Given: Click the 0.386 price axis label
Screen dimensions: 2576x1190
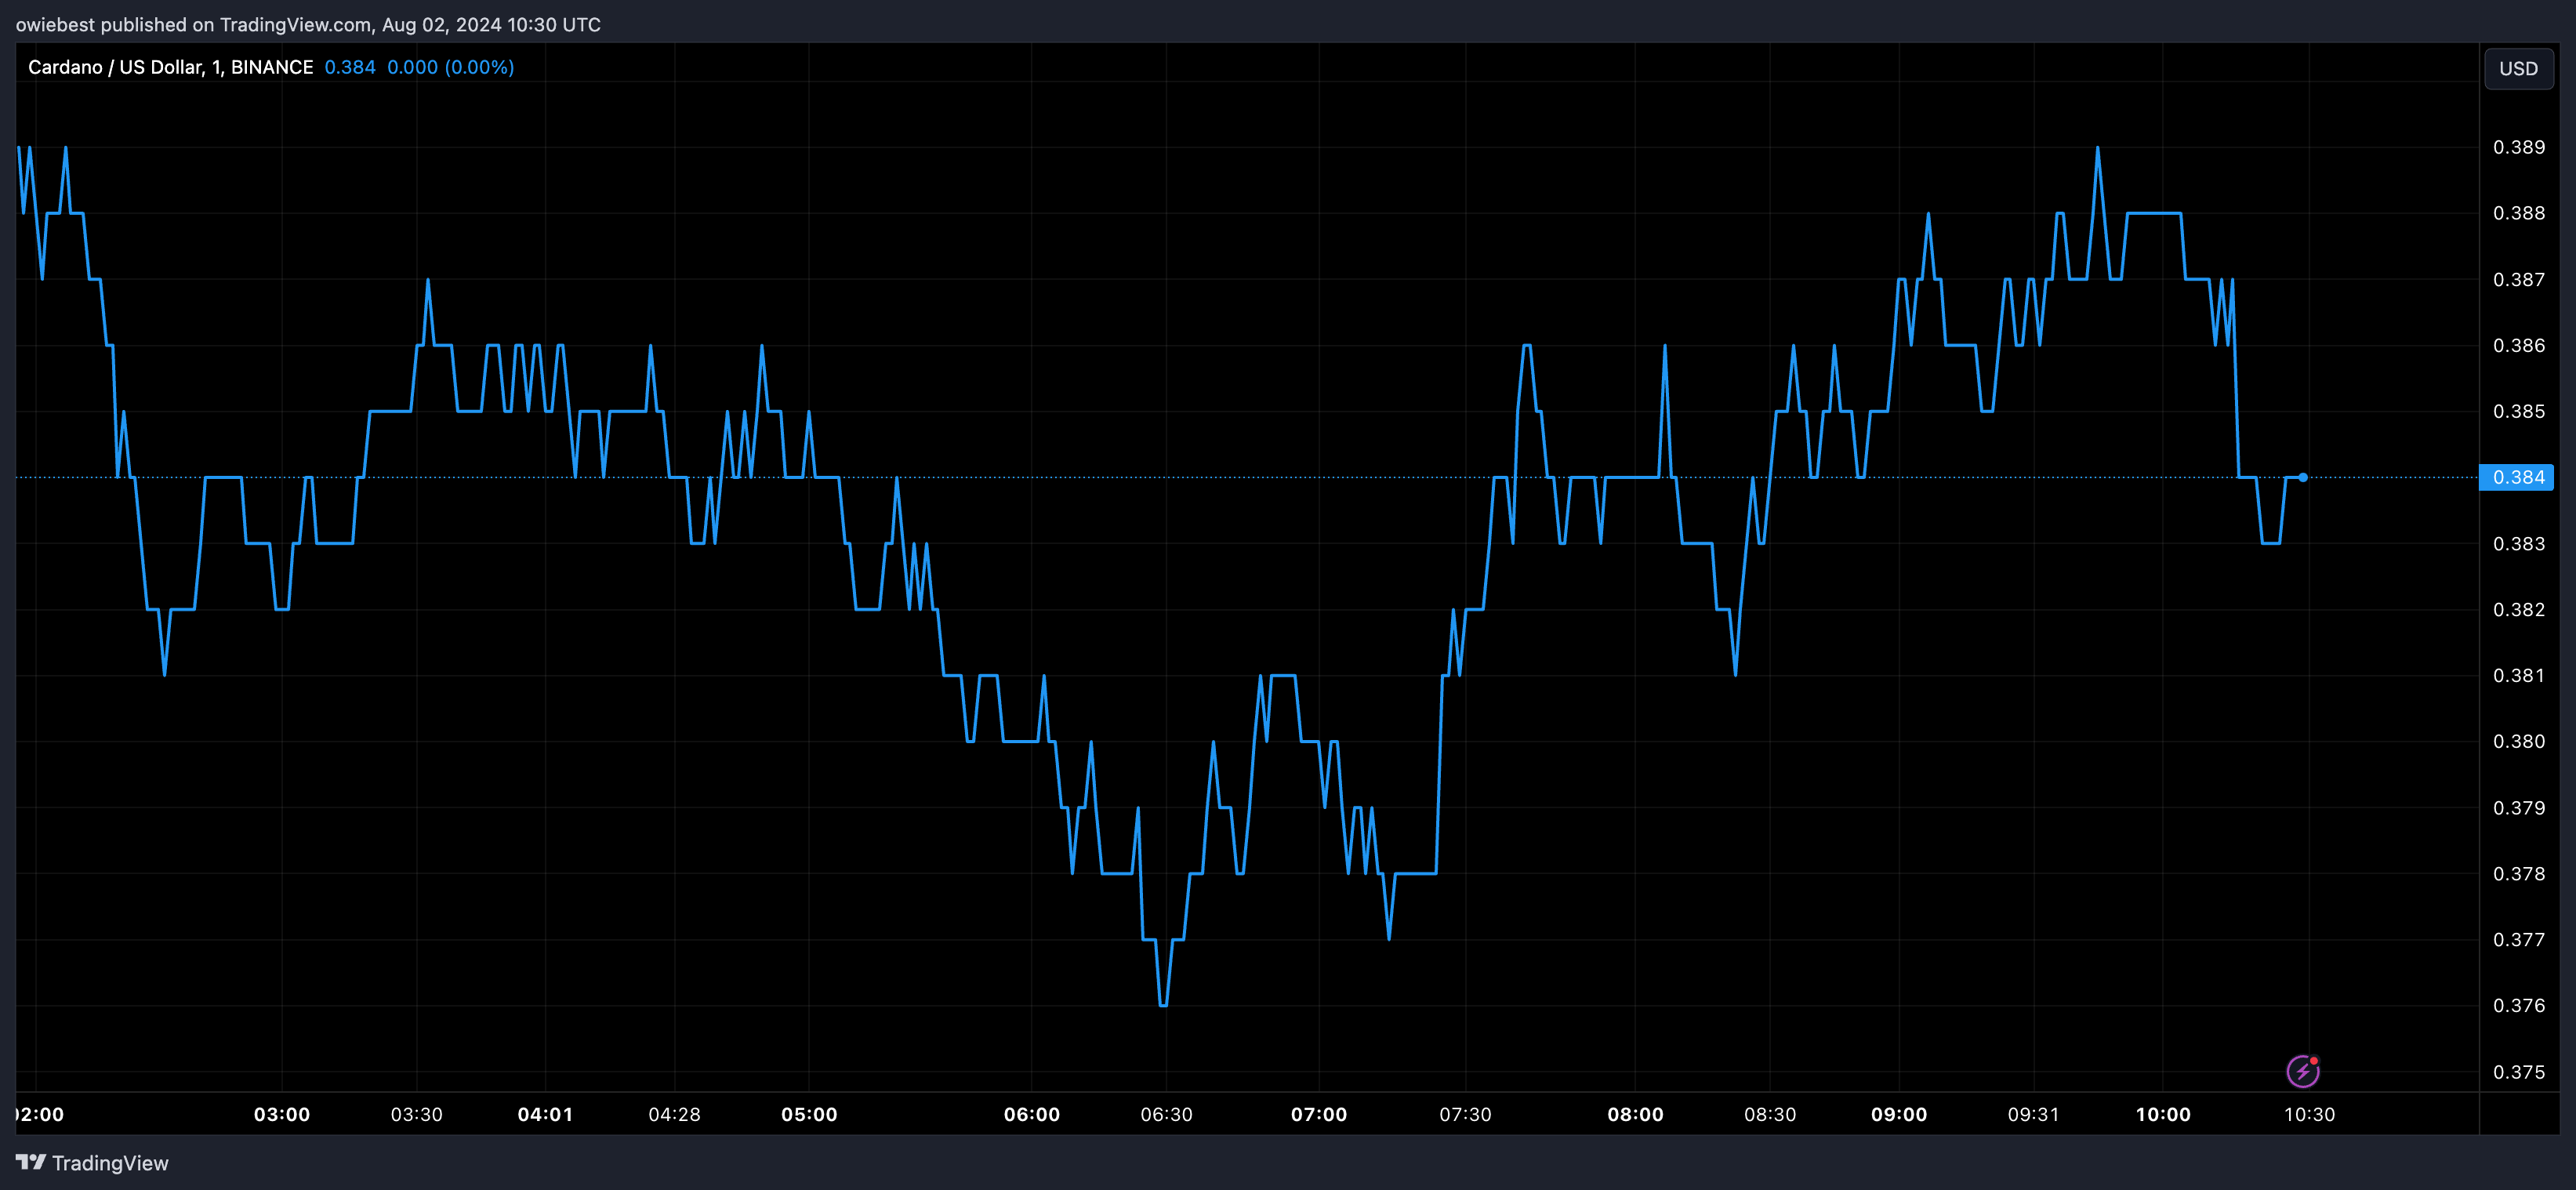Looking at the screenshot, I should point(2518,345).
